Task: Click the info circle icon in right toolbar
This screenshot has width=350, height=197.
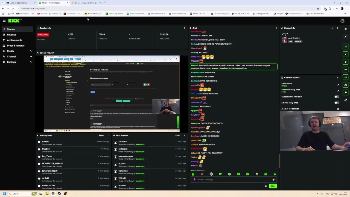Action: (346, 29)
